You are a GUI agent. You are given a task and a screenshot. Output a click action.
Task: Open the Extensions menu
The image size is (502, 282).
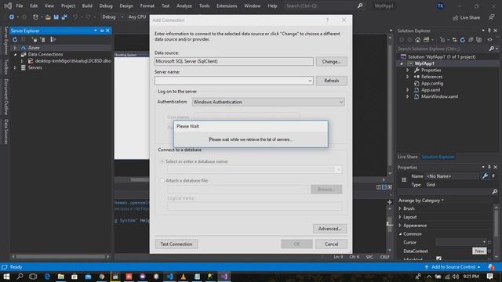pyautogui.click(x=227, y=5)
